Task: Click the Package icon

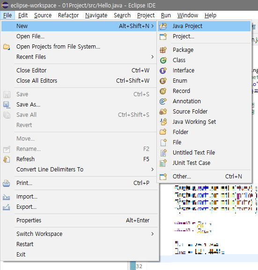Action: click(x=163, y=50)
